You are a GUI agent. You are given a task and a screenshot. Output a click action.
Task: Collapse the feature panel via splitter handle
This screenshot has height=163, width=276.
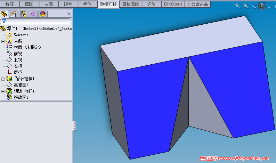[x=74, y=126]
